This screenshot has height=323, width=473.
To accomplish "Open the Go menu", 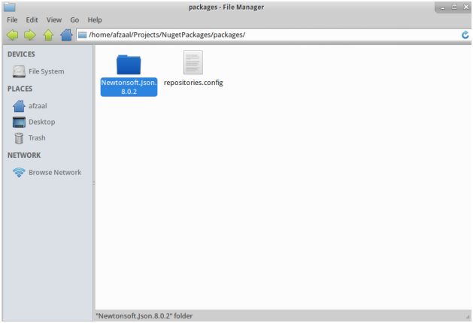I will [x=74, y=20].
